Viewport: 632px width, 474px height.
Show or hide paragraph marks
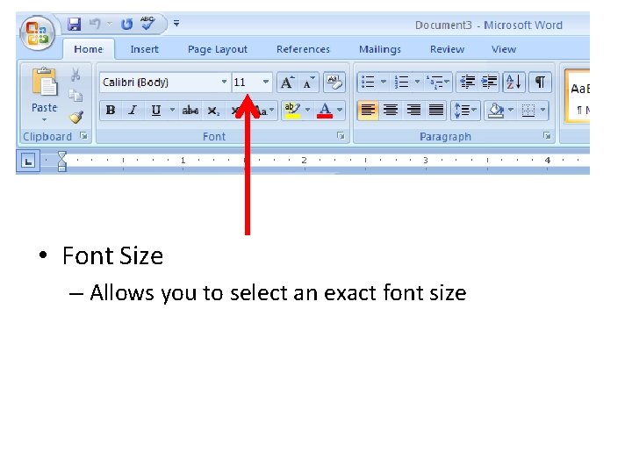point(540,83)
